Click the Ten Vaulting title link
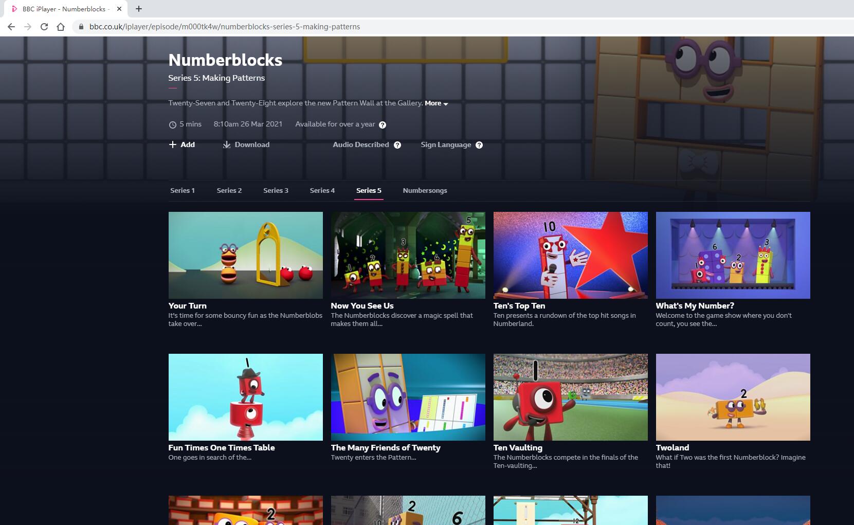The width and height of the screenshot is (854, 525). point(518,447)
